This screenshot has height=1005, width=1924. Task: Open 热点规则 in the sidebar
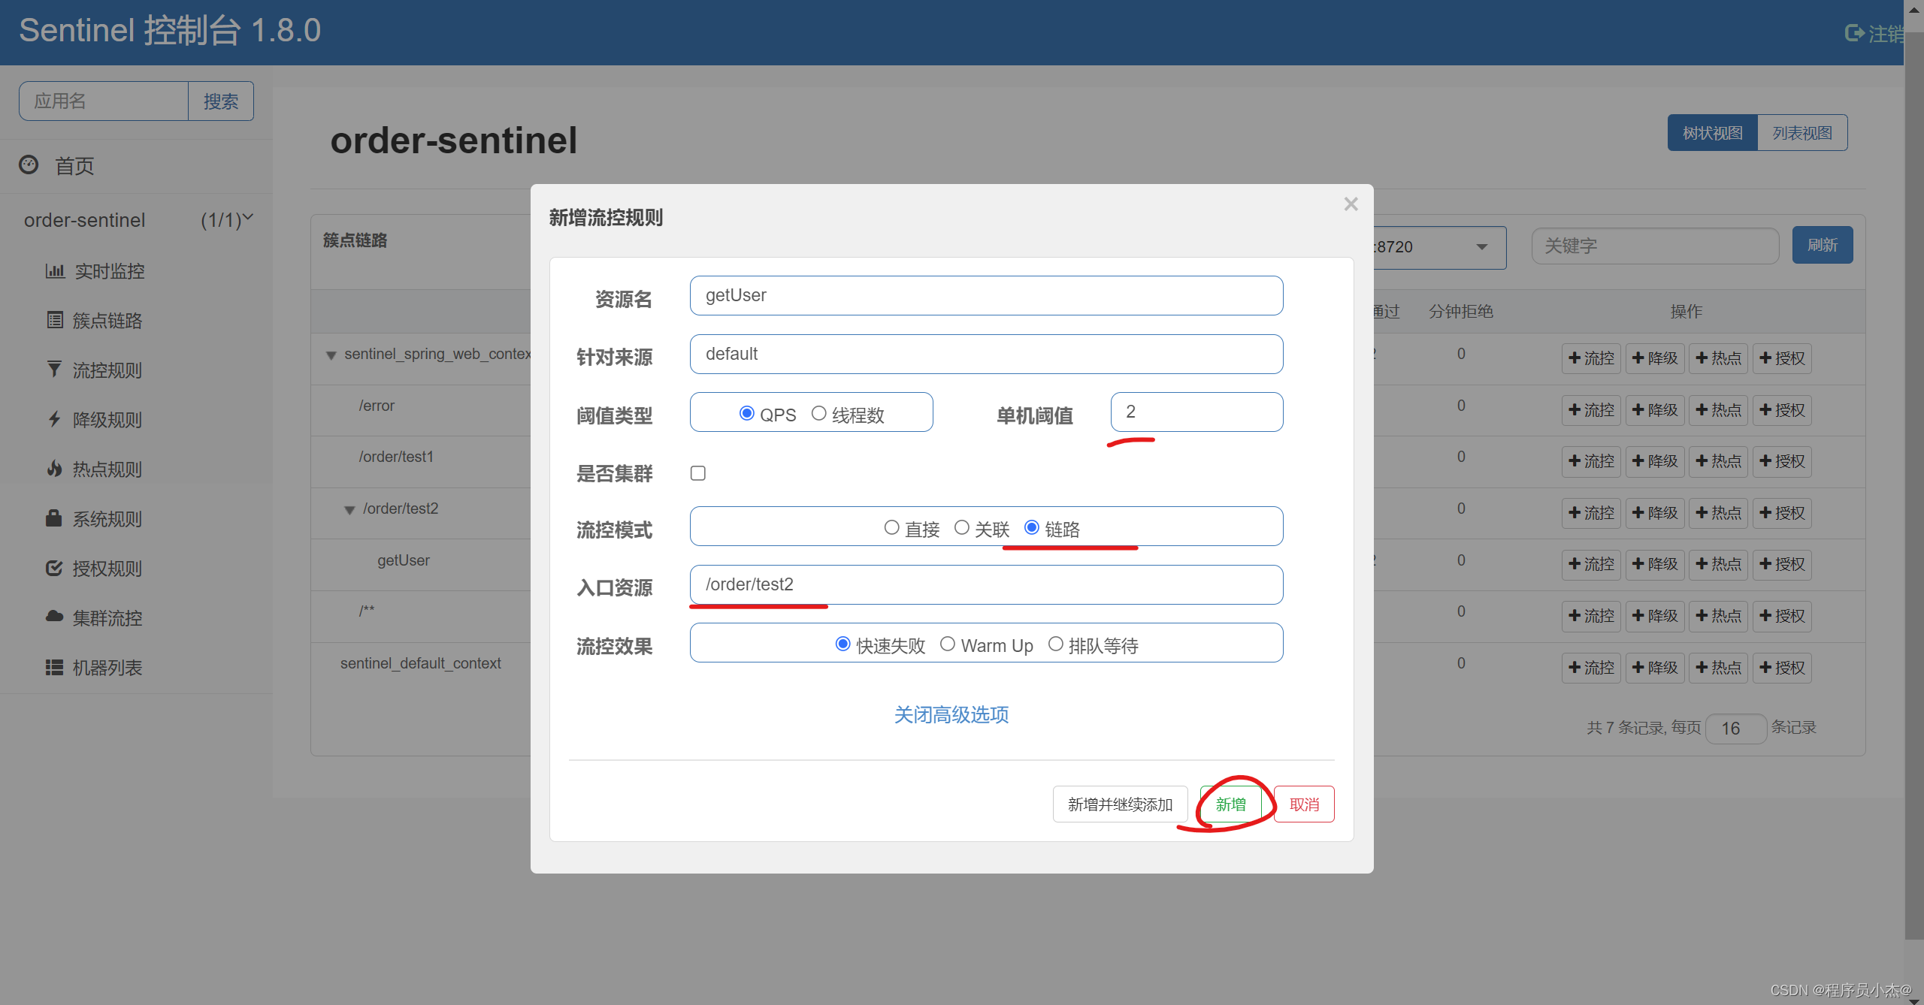coord(107,469)
